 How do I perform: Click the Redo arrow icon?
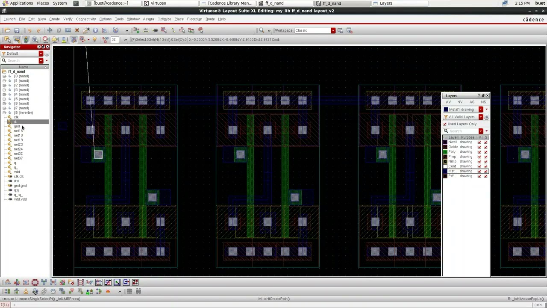(38, 30)
